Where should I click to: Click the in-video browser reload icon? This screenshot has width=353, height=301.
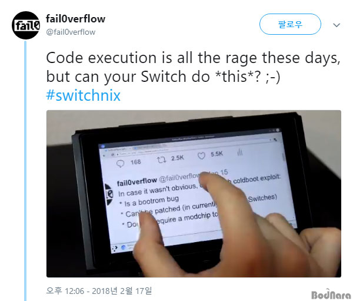pyautogui.click(x=112, y=155)
